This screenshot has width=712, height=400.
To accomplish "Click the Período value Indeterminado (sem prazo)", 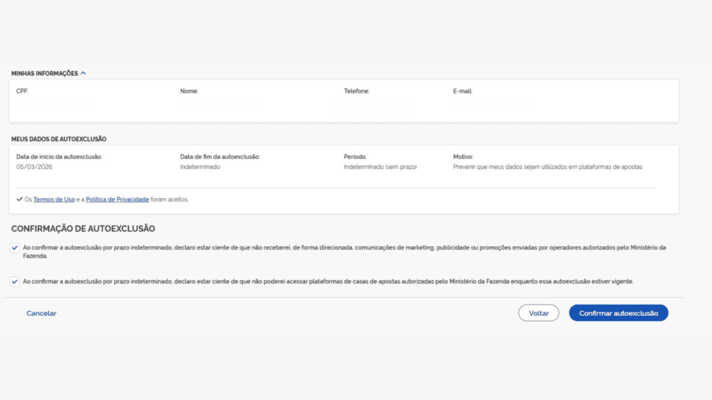I will [380, 167].
